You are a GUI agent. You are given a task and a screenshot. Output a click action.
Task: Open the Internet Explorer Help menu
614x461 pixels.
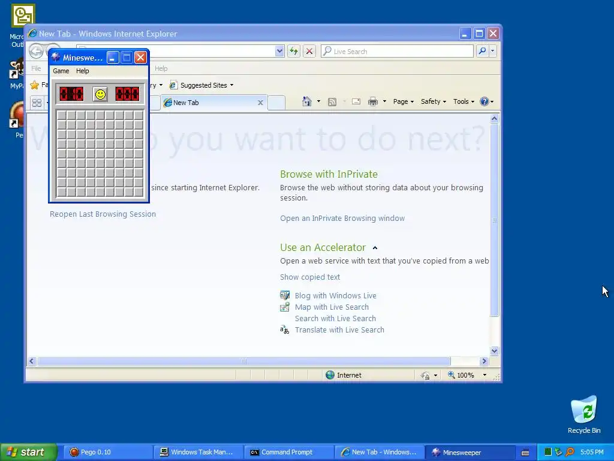[x=161, y=68]
